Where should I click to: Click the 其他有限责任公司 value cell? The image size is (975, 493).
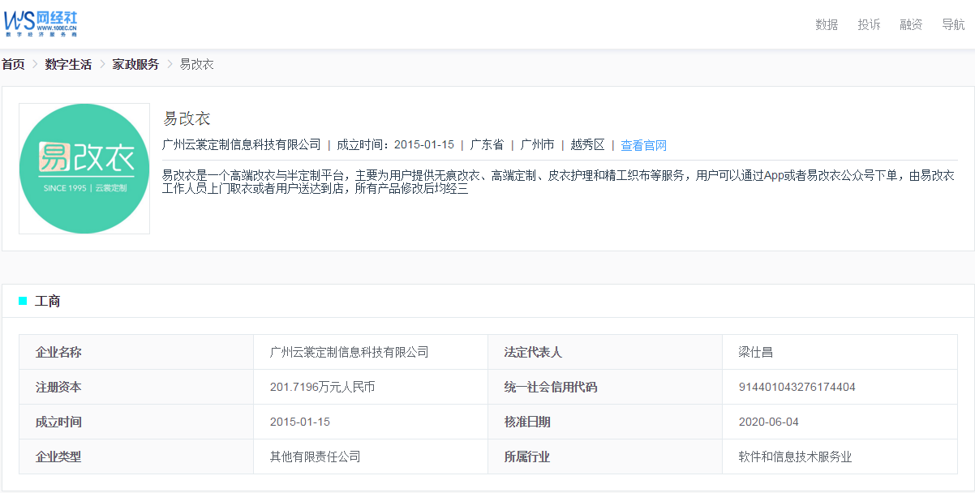point(371,457)
